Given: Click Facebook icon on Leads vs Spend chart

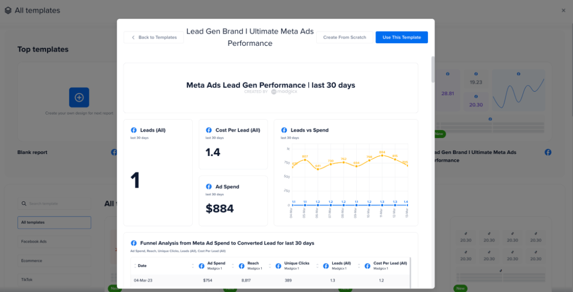Looking at the screenshot, I should tap(284, 130).
